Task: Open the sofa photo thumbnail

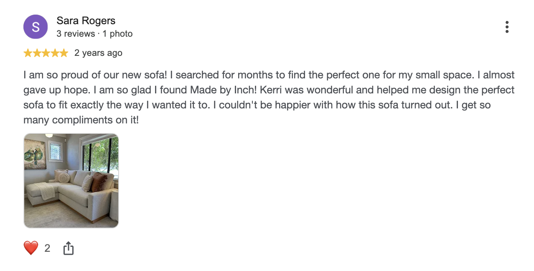Action: coord(71,181)
